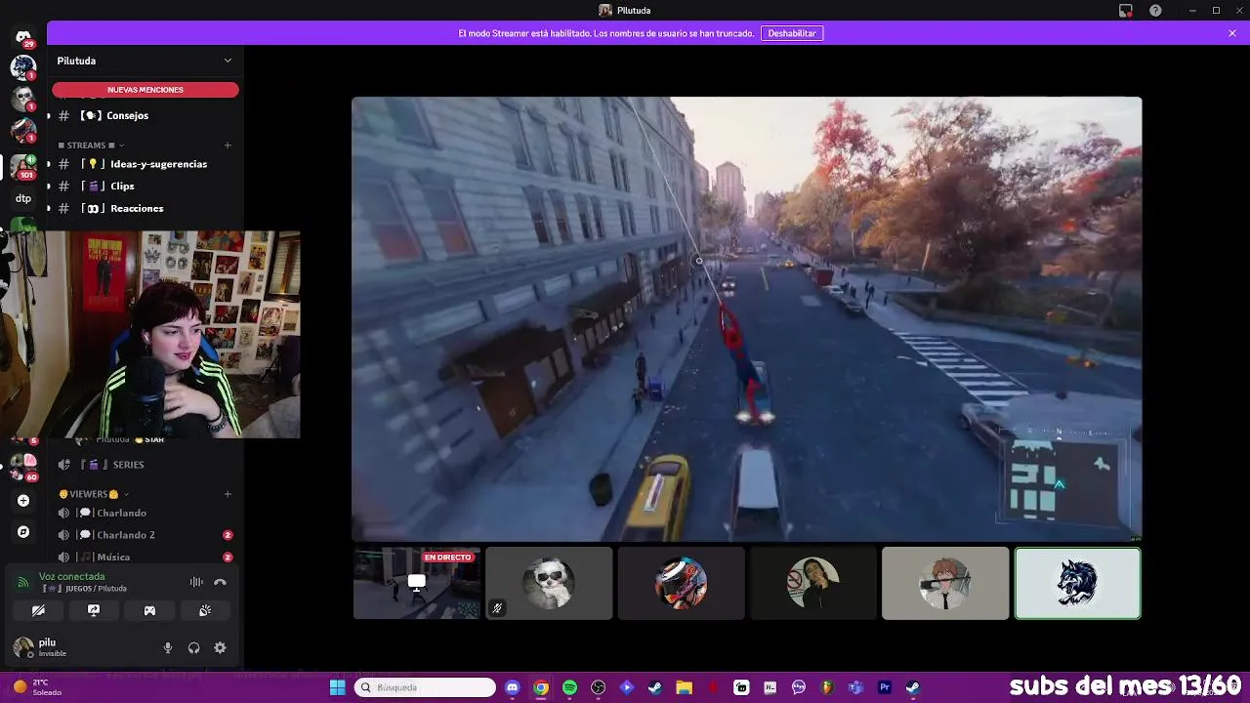1250x703 pixels.
Task: Share your screen in voice panel
Action: pos(94,610)
